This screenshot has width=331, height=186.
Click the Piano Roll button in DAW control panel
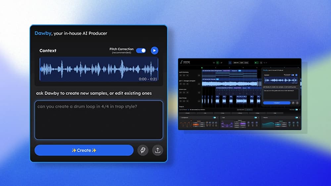pyautogui.click(x=240, y=110)
